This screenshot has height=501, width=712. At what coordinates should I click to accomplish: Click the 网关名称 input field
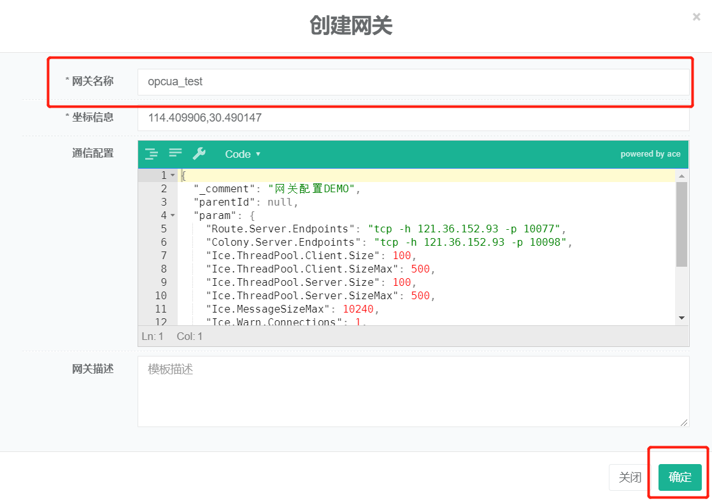pyautogui.click(x=413, y=82)
